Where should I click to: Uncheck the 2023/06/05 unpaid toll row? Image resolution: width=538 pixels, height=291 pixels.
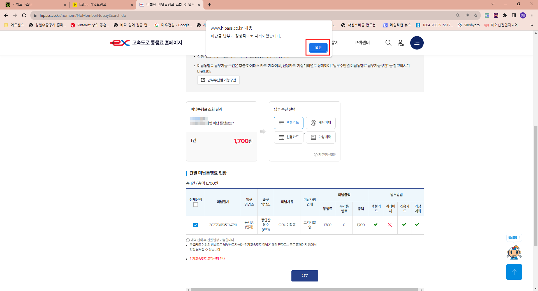(x=196, y=225)
